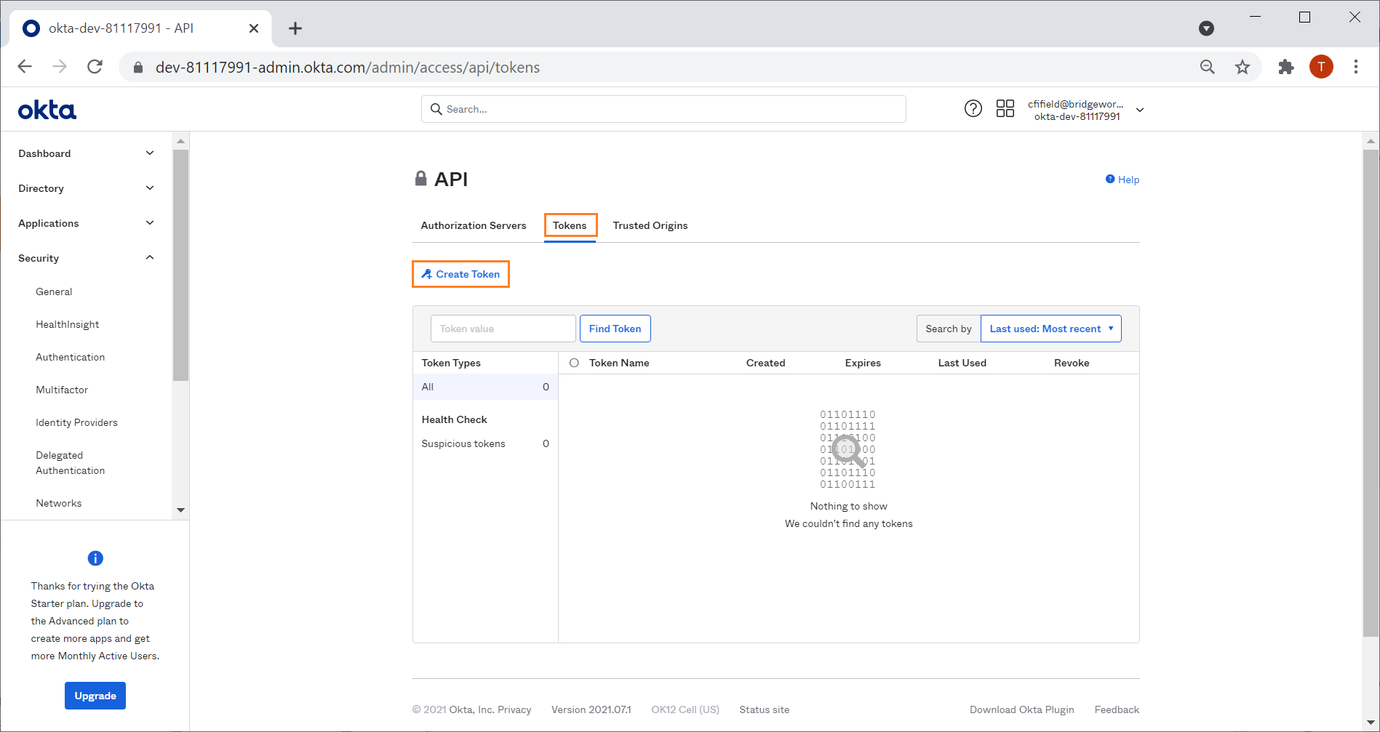The width and height of the screenshot is (1380, 732).
Task: Select the All token type row
Action: click(485, 387)
